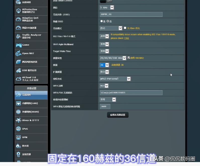Open Game controller icon
The image size is (200, 166).
click(x=19, y=45)
